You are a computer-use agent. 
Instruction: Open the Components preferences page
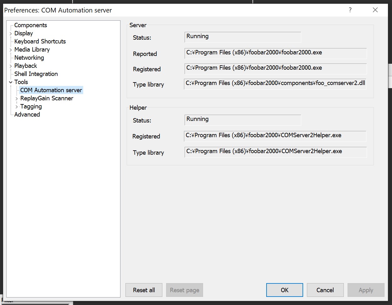31,25
